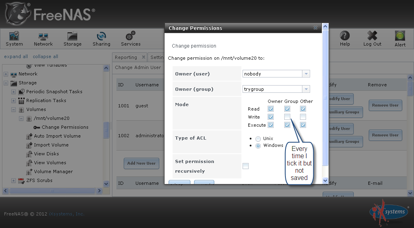The height and width of the screenshot is (228, 414).
Task: Click the Network icon in sidebar tree
Action: (x=14, y=74)
